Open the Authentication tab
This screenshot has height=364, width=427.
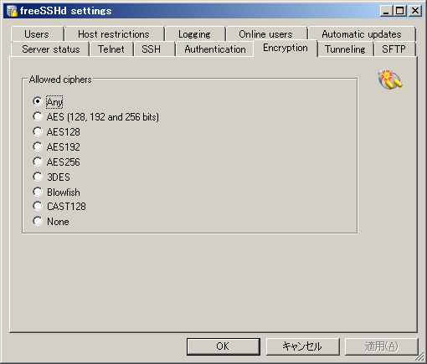[x=215, y=49]
